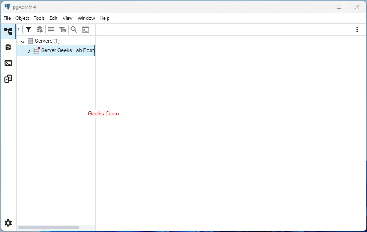Screen dimensions: 367x232
Task: Click the database stack icon in sidebar
Action: pyautogui.click(x=8, y=47)
